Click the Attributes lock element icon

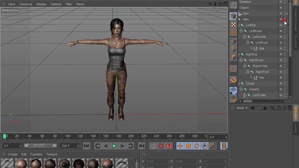(x=278, y=108)
